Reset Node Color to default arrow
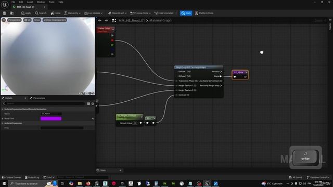This screenshot has width=333, height=187. [93, 118]
